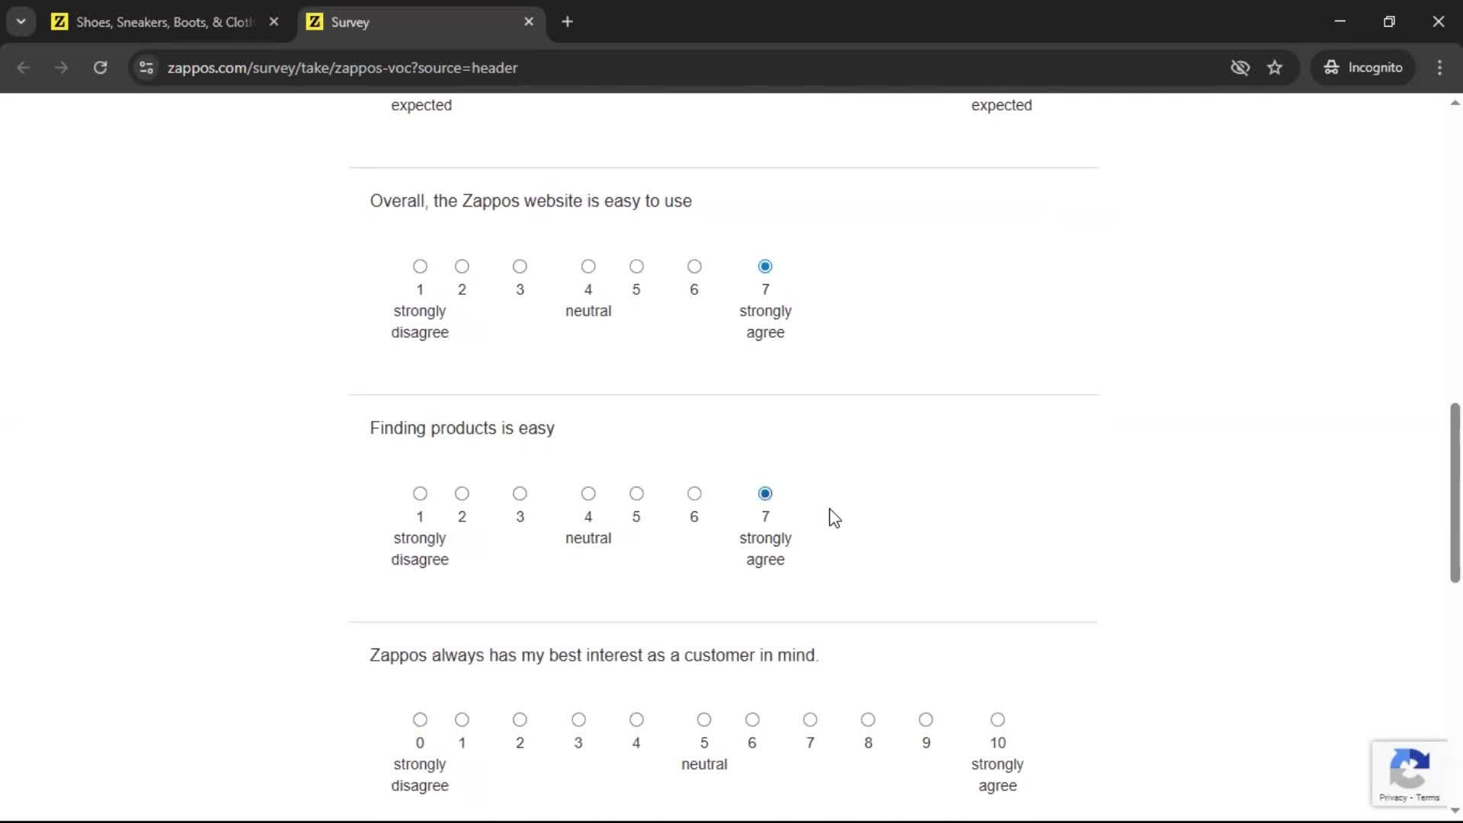Select 7 strongly agree for finding products is easy
The width and height of the screenshot is (1463, 823).
coord(765,494)
